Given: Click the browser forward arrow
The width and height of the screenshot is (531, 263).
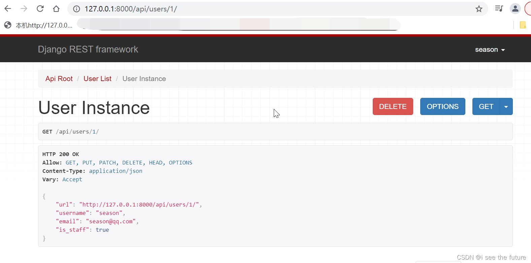Looking at the screenshot, I should point(24,9).
